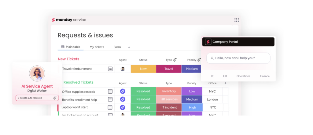Click the AI Service Agent name
The width and height of the screenshot is (313, 135).
tap(37, 86)
